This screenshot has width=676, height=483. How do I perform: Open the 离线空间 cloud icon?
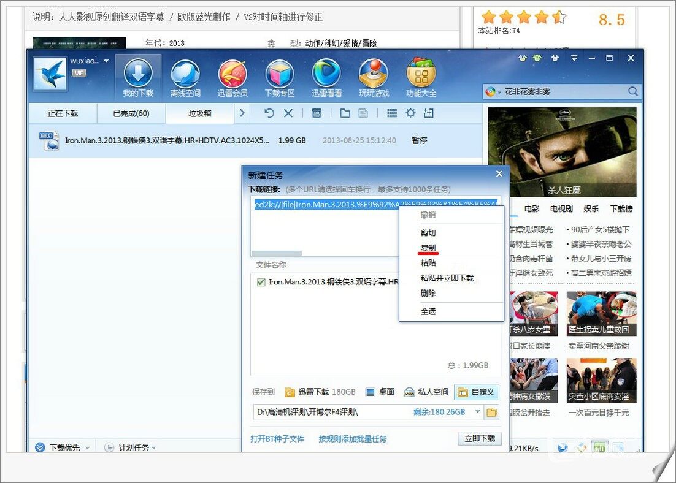click(185, 78)
